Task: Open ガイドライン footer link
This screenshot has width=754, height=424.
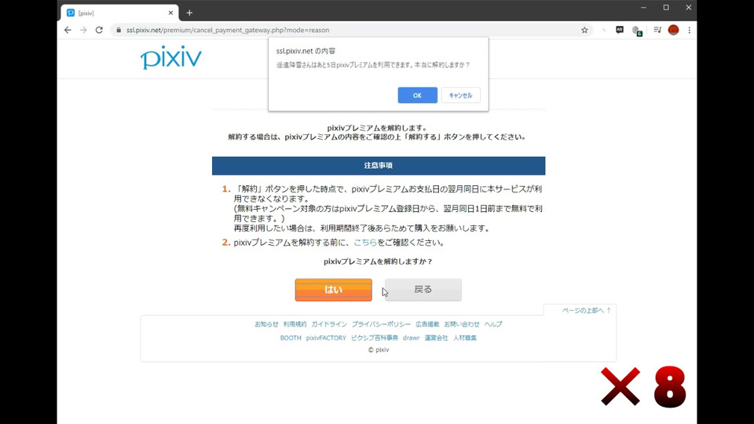Action: tap(329, 324)
